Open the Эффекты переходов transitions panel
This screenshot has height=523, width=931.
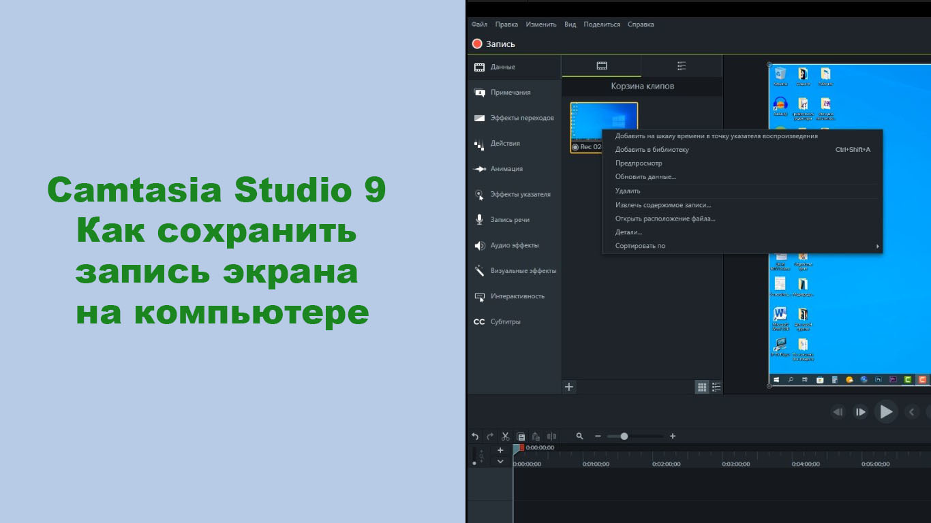pyautogui.click(x=514, y=118)
